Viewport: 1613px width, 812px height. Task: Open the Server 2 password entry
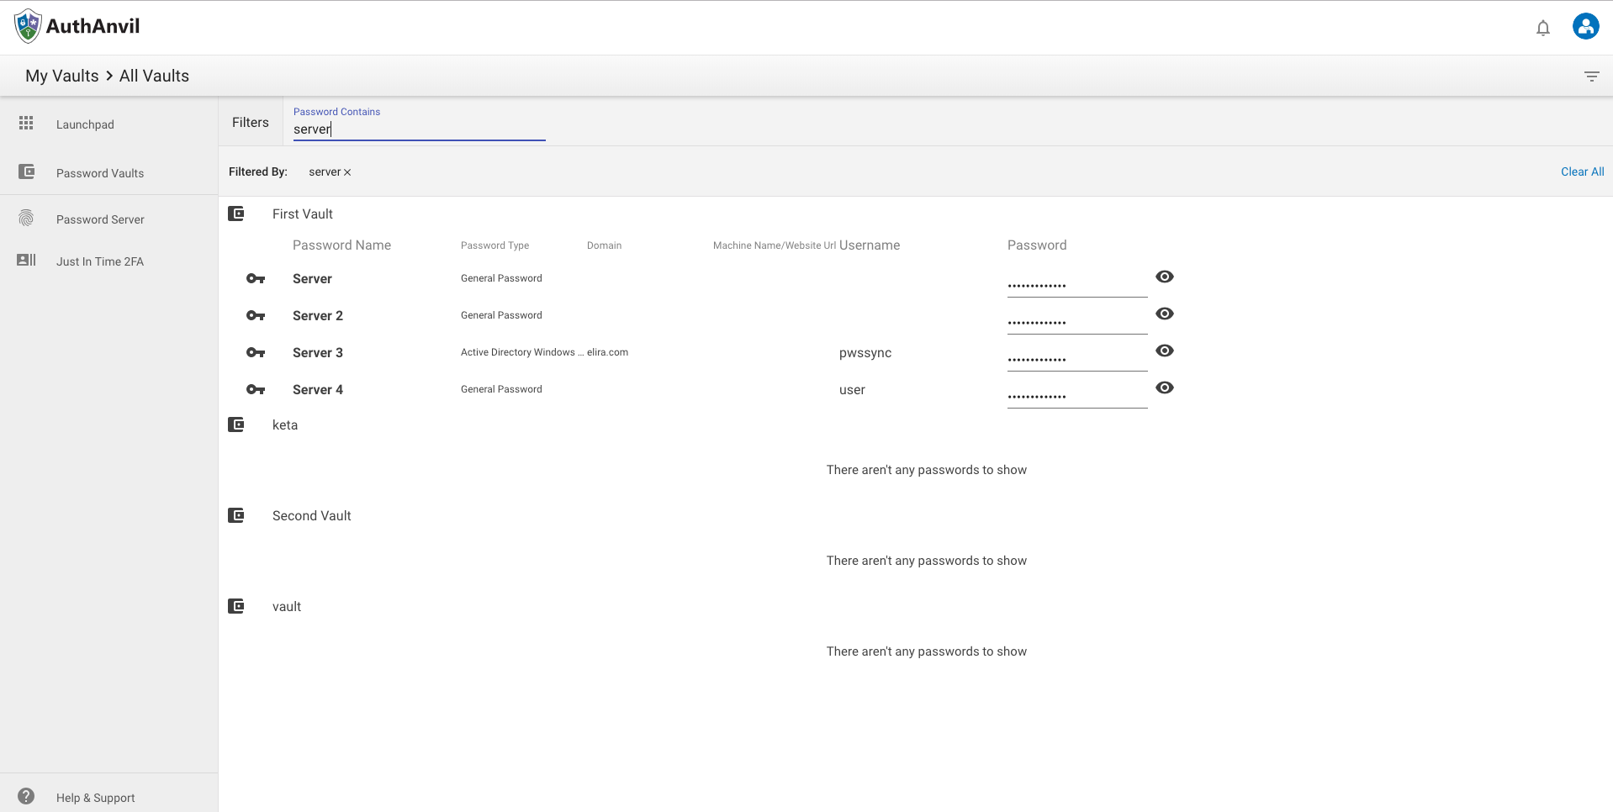(318, 316)
